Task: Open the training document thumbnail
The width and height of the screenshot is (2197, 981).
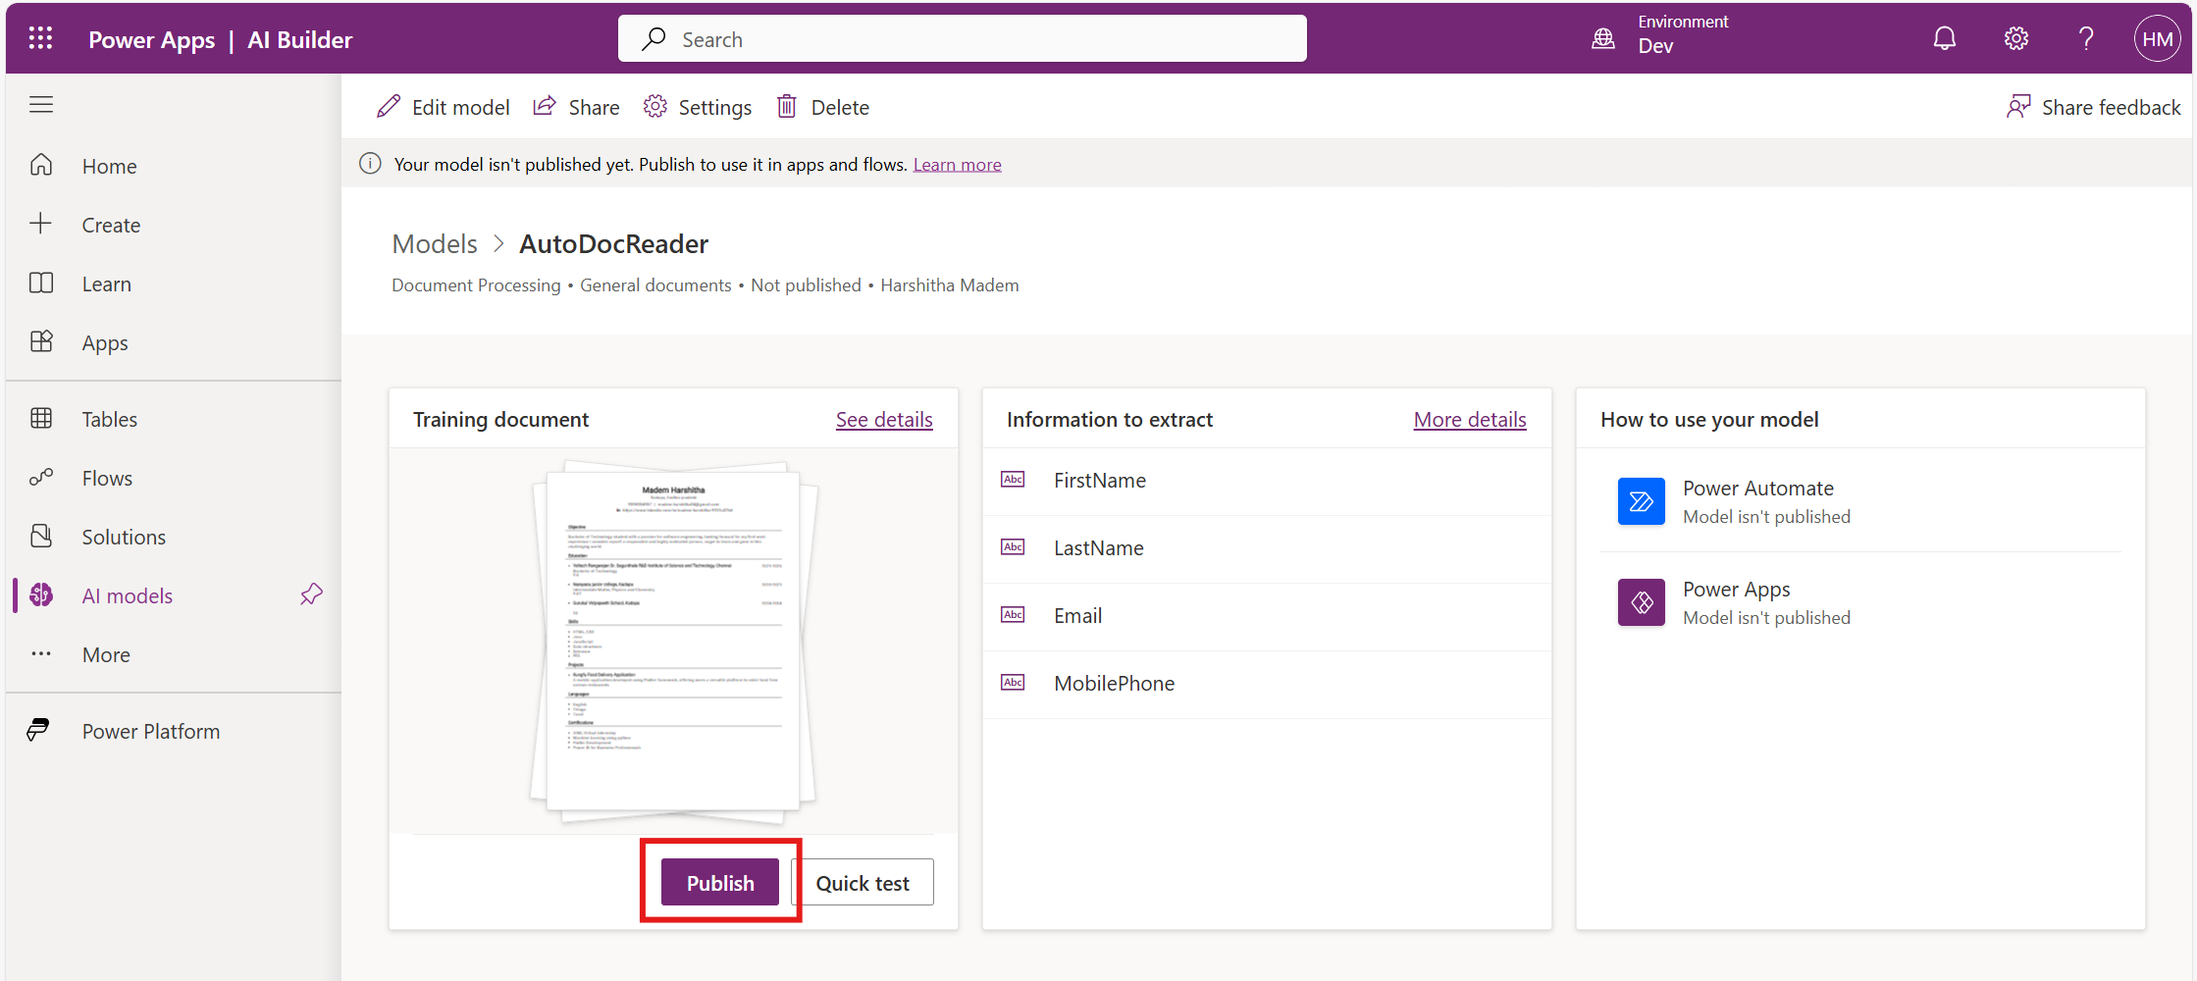Action: [x=673, y=641]
